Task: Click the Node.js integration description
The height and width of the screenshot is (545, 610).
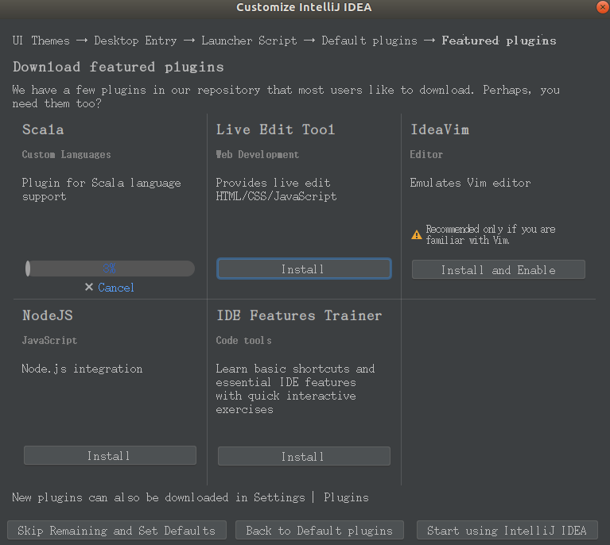Action: pyautogui.click(x=82, y=369)
